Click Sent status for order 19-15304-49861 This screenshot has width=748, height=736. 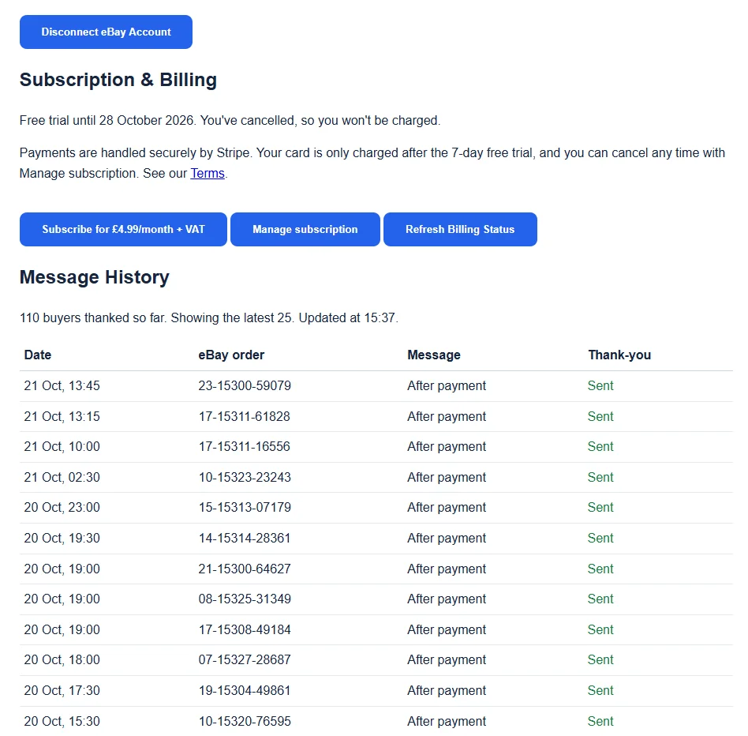coord(600,691)
